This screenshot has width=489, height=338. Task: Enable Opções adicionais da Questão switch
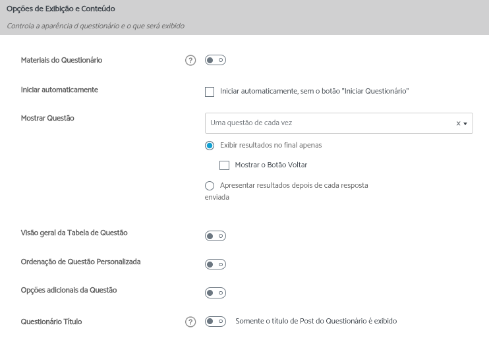(x=216, y=293)
